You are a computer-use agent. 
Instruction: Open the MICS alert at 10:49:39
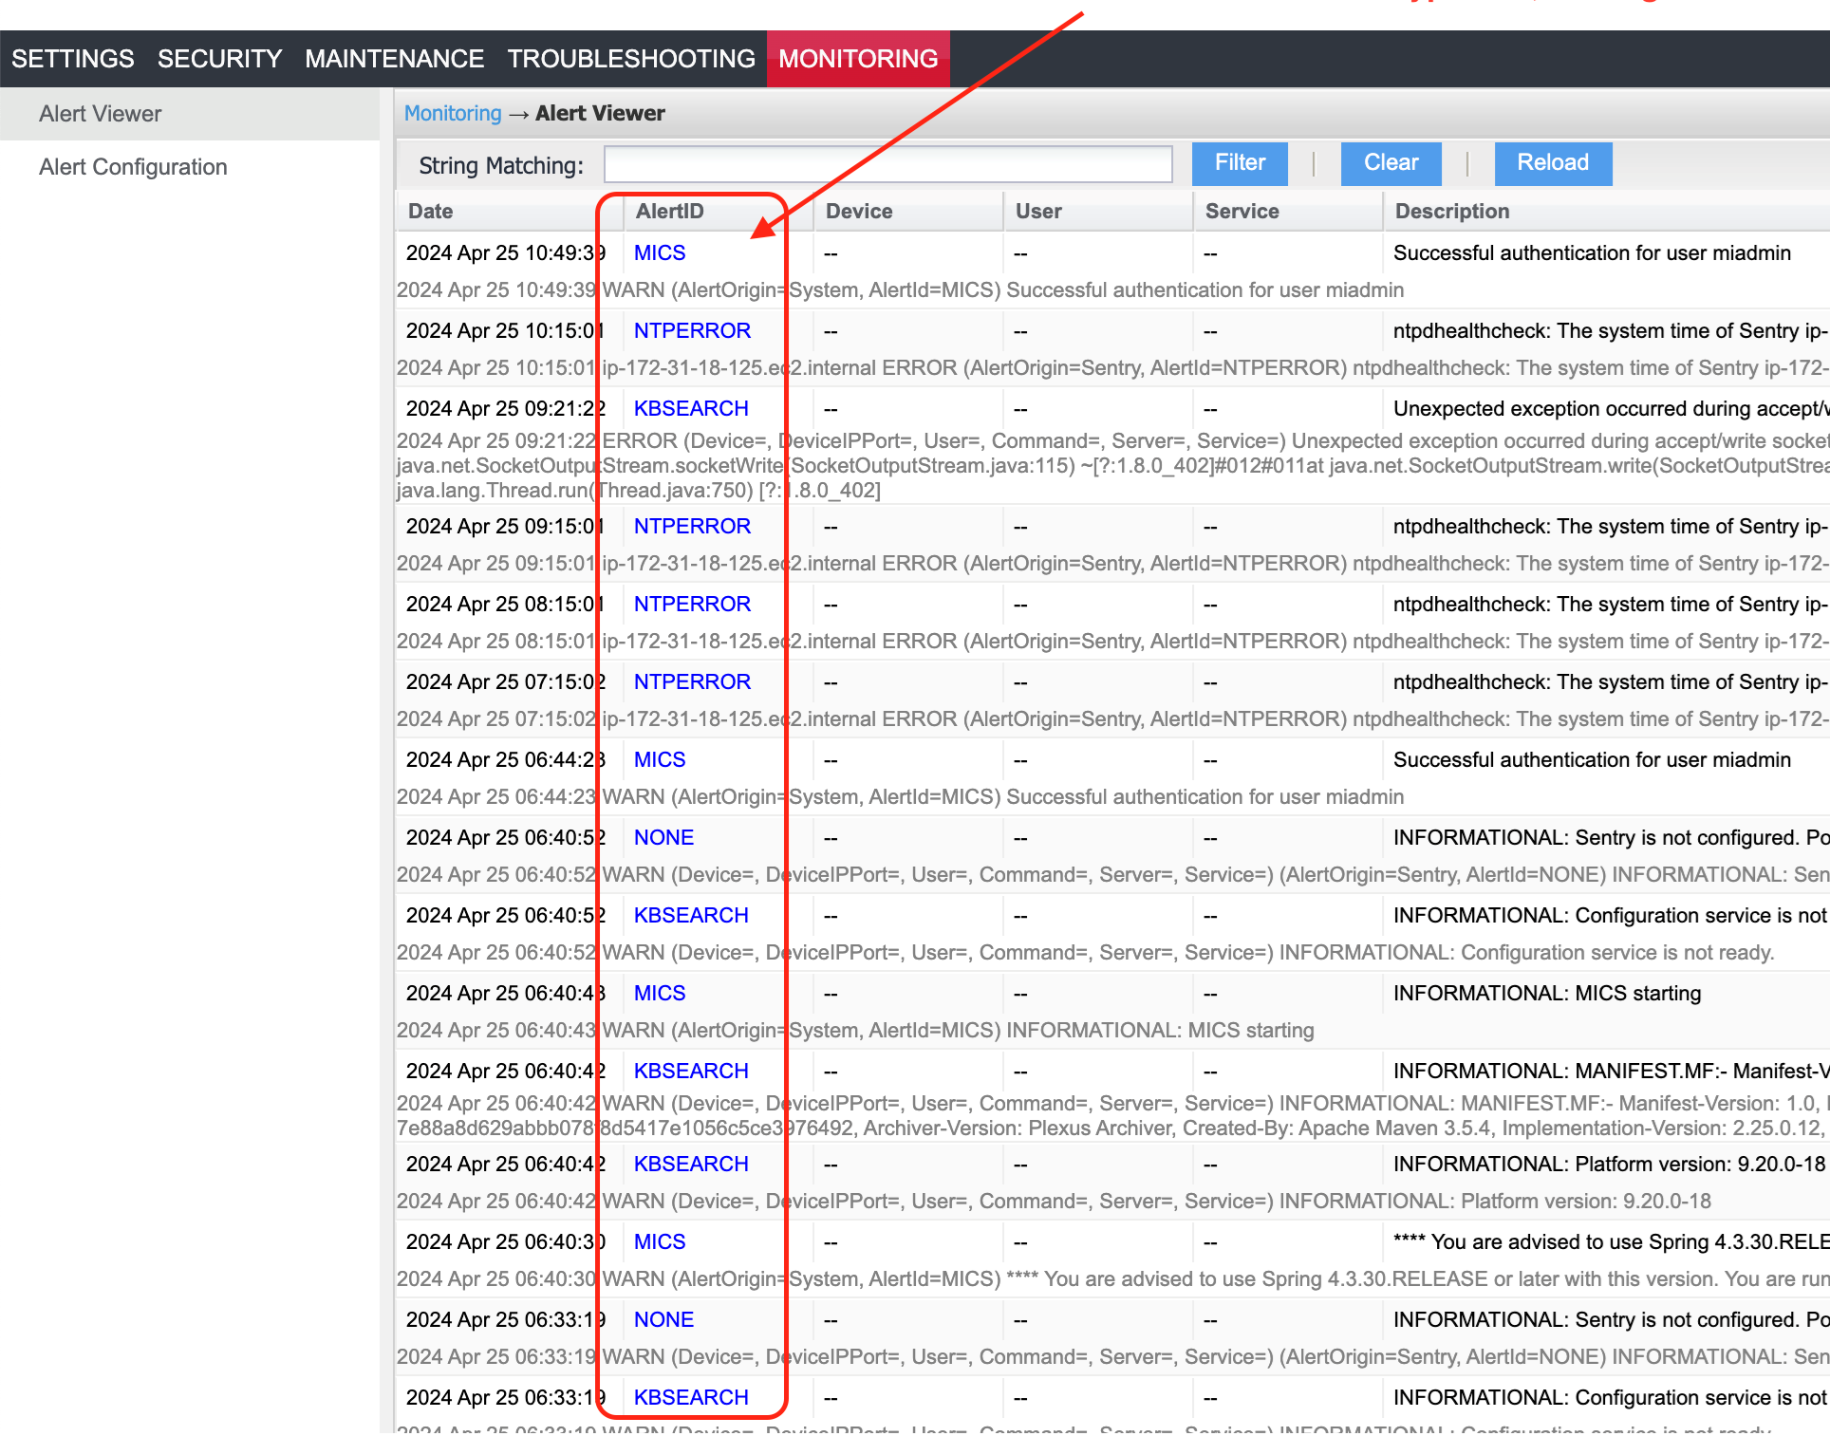click(659, 253)
